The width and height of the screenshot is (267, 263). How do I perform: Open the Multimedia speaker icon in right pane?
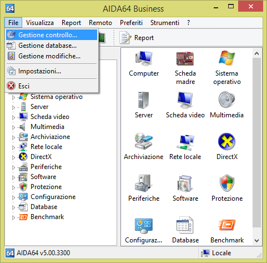[226, 100]
